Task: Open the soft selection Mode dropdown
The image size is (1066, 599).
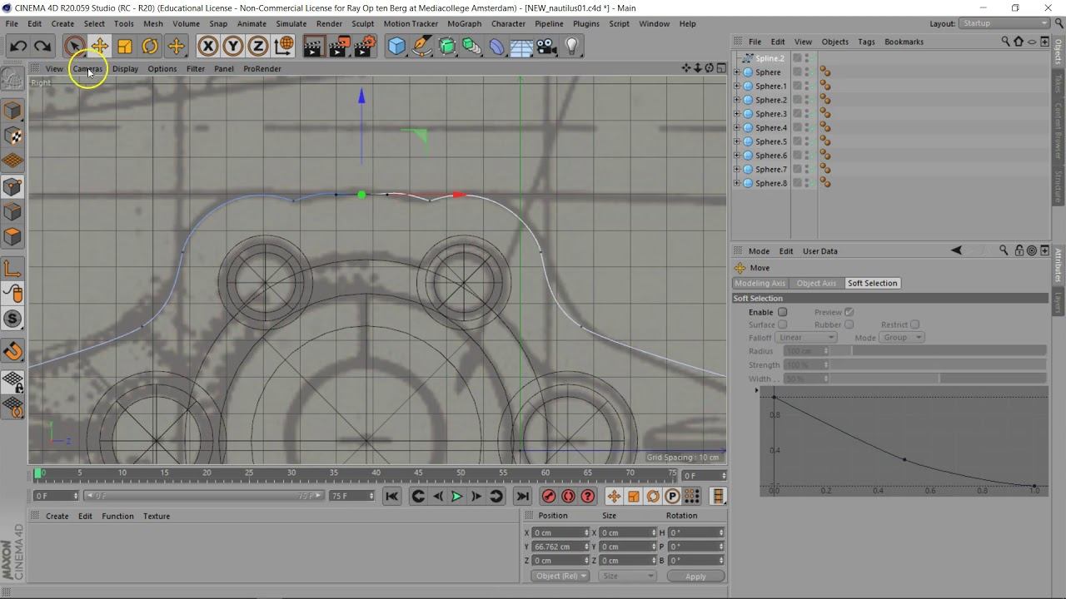Action: [x=903, y=338]
